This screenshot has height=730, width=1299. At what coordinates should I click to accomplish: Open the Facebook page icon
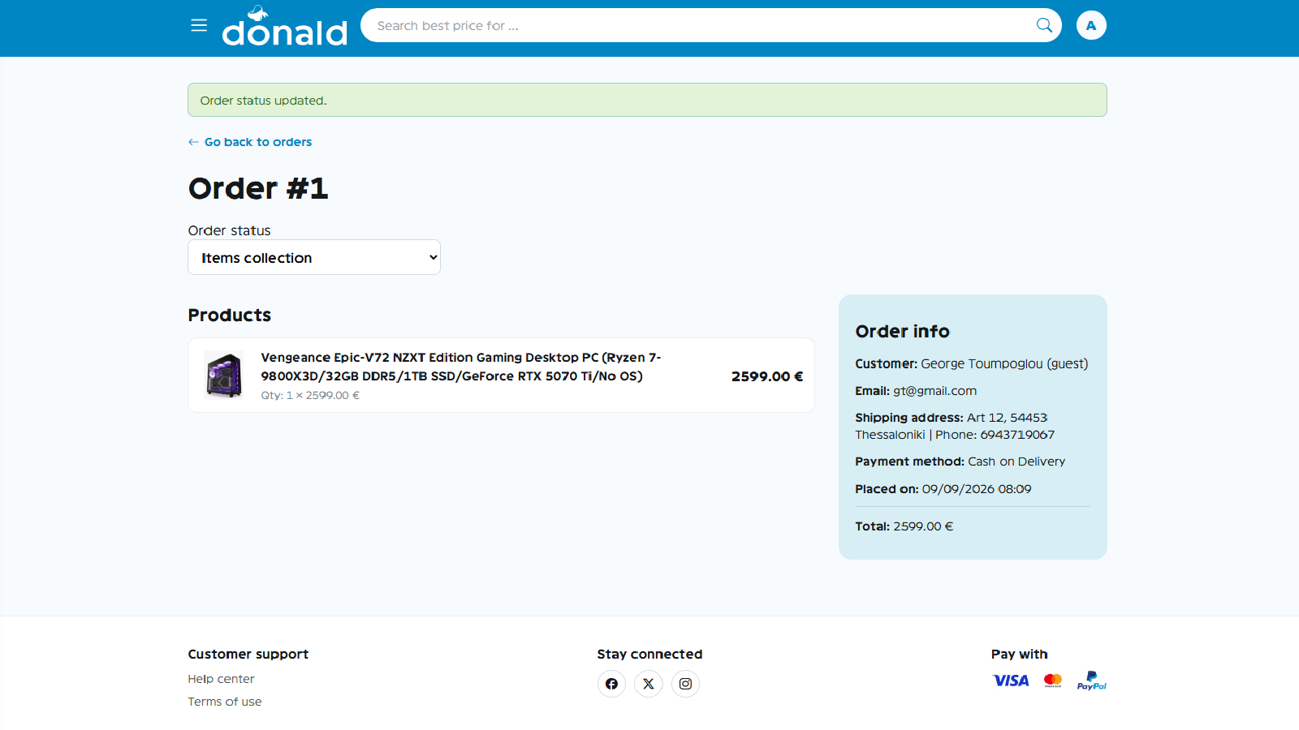(611, 684)
